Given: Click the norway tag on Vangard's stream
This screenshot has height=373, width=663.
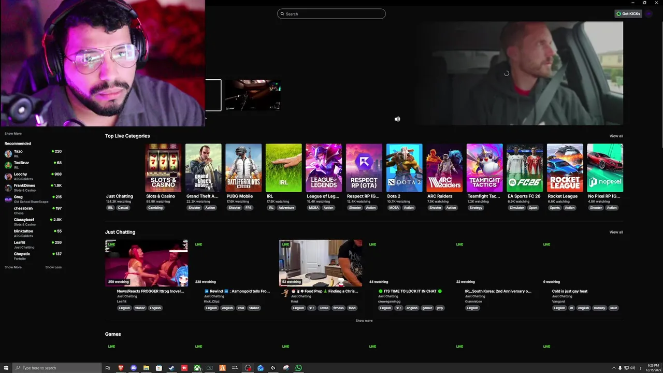Looking at the screenshot, I should (x=599, y=308).
